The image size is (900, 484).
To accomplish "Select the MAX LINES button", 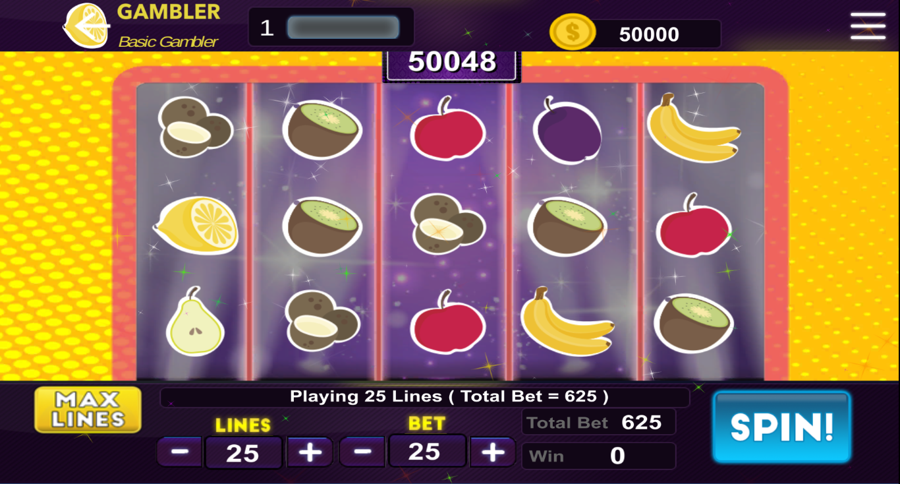I will [x=88, y=409].
